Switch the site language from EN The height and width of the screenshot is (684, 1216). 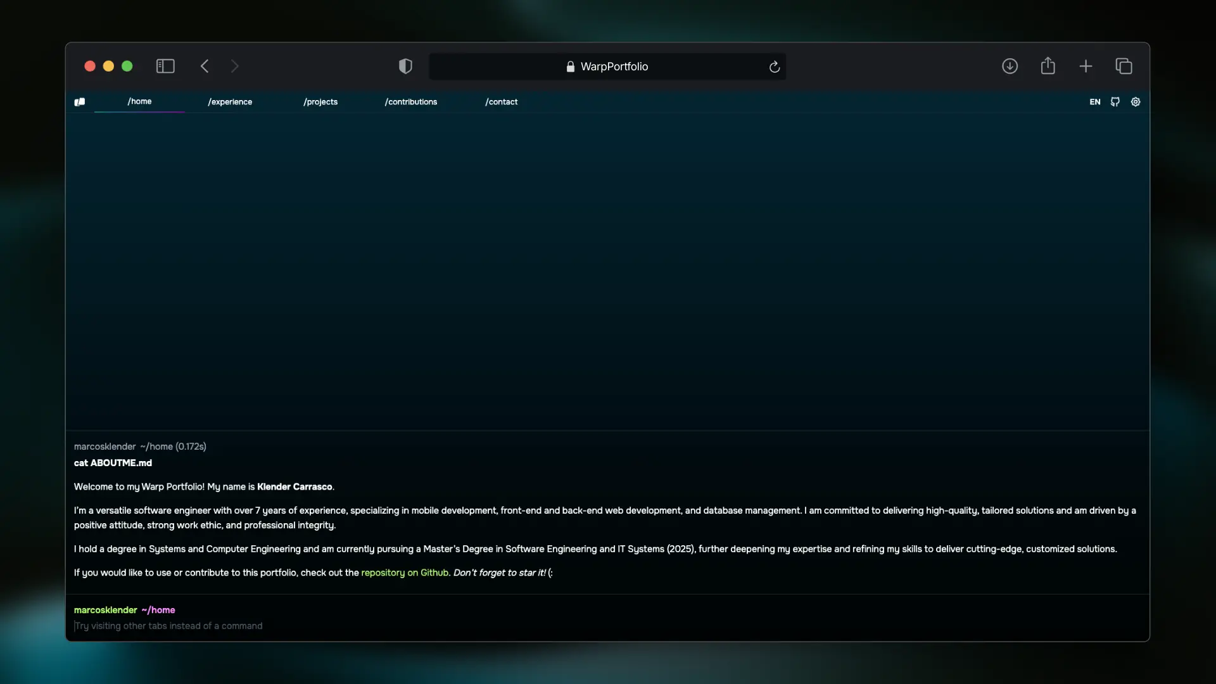[1095, 101]
